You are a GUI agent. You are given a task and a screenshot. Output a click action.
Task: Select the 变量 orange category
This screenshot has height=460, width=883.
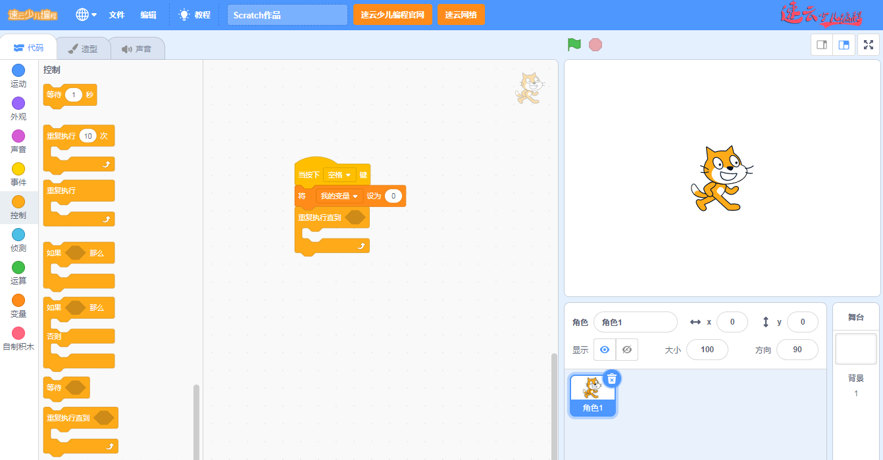[x=18, y=300]
